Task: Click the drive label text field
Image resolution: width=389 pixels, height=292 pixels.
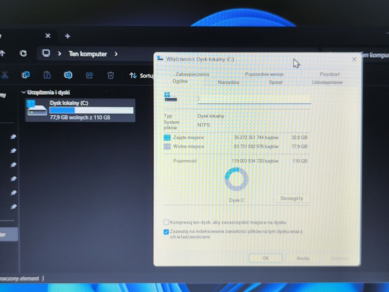Action: 254,98
